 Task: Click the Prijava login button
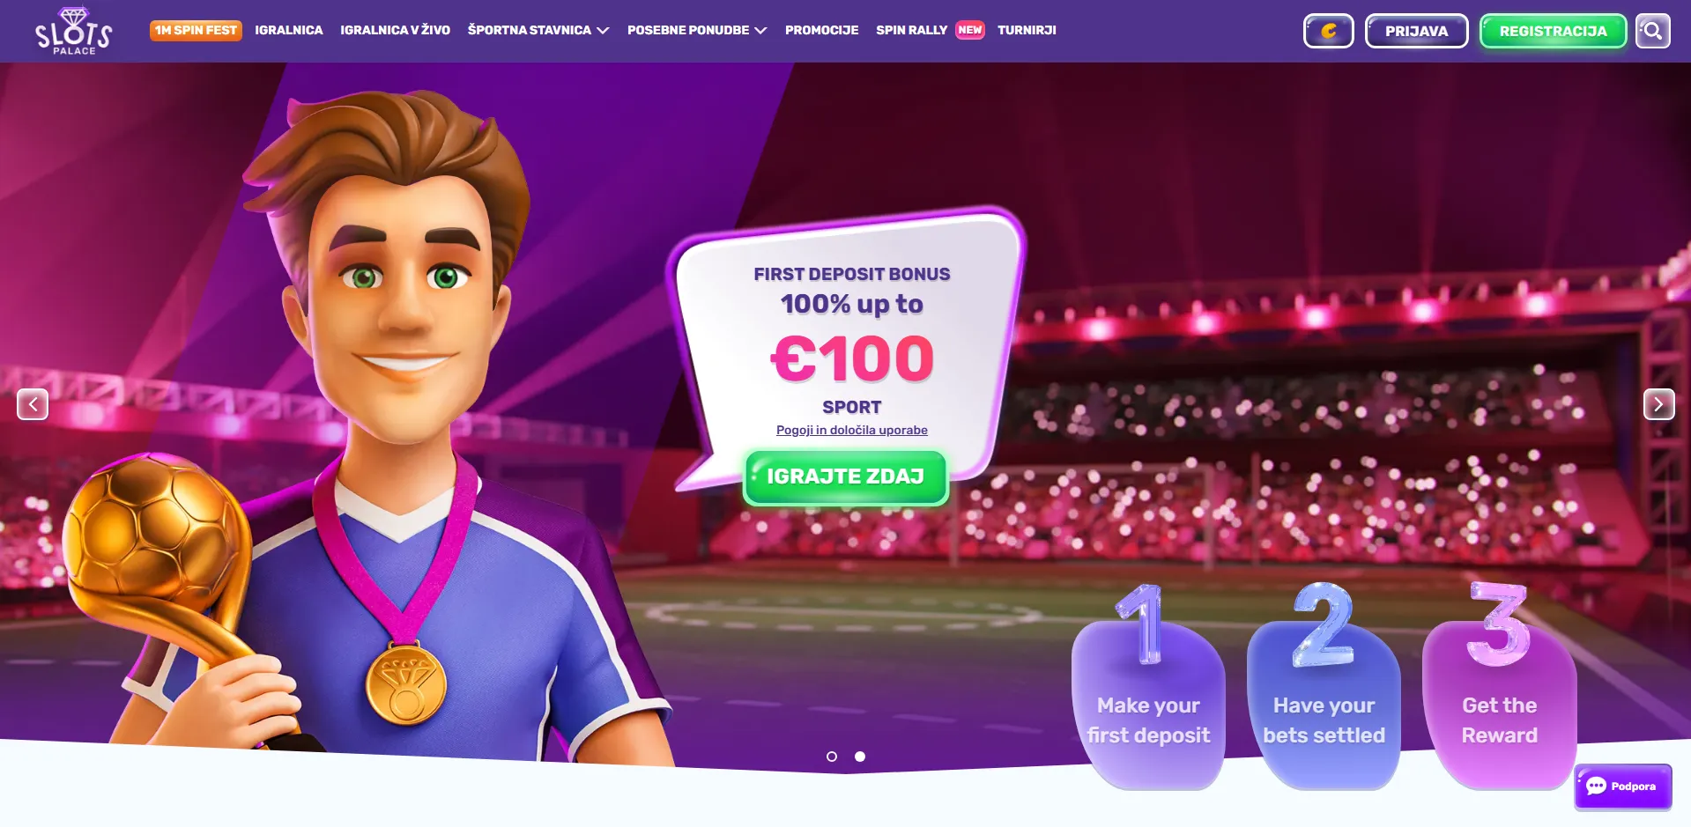pos(1416,31)
